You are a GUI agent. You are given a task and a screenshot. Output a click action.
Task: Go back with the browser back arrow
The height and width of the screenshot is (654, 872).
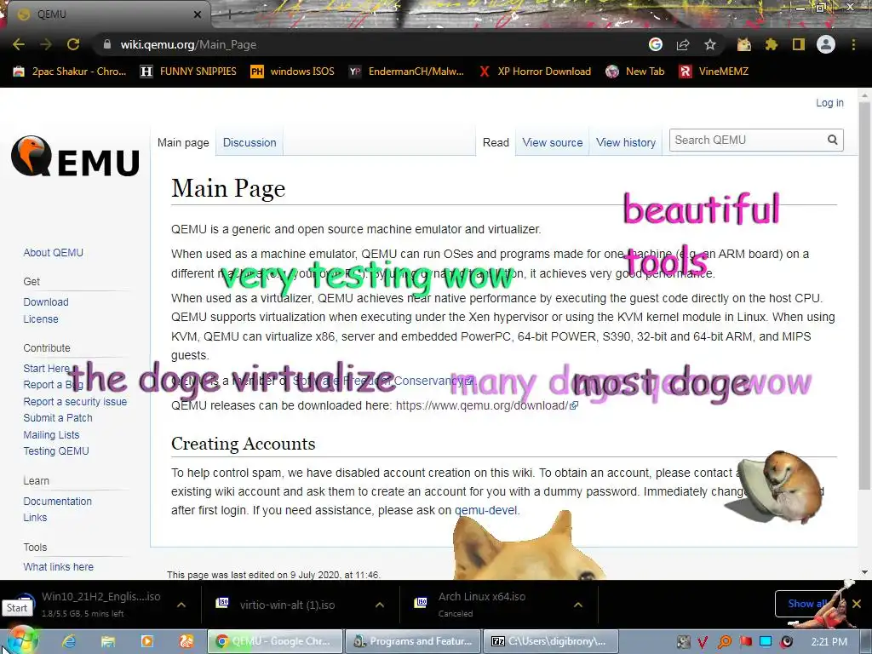pos(19,44)
